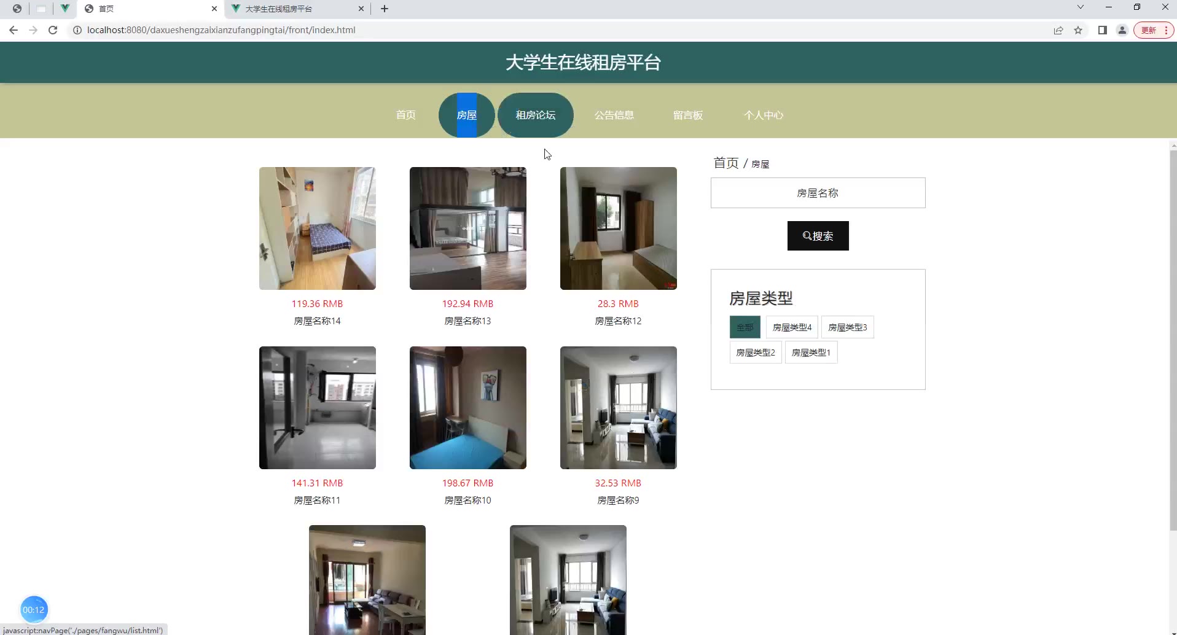Open the photo of 房屋名称10
This screenshot has height=635, width=1177.
coord(468,408)
